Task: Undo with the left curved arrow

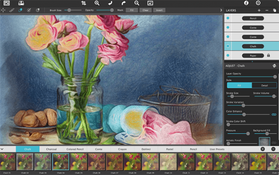Action: click(x=110, y=3)
